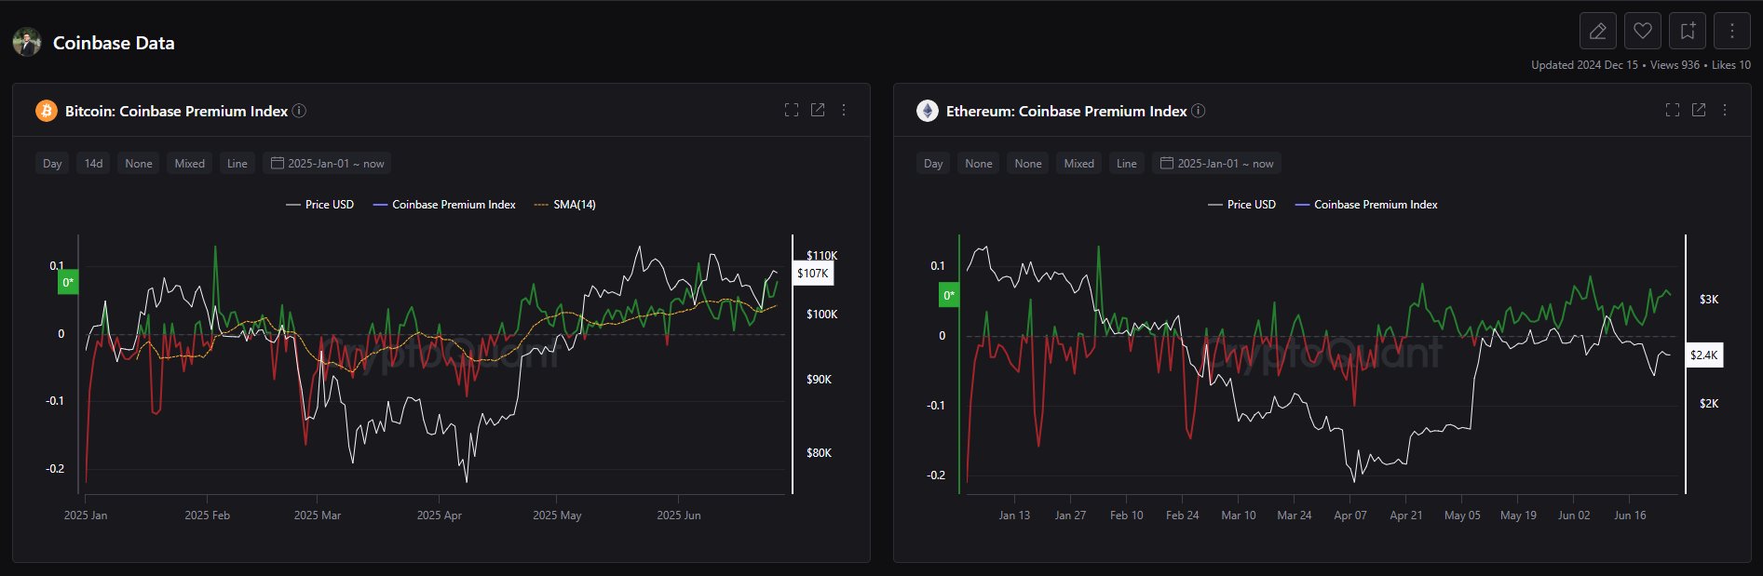Open the dashboard three-dot options menu
This screenshot has width=1763, height=576.
click(1731, 32)
